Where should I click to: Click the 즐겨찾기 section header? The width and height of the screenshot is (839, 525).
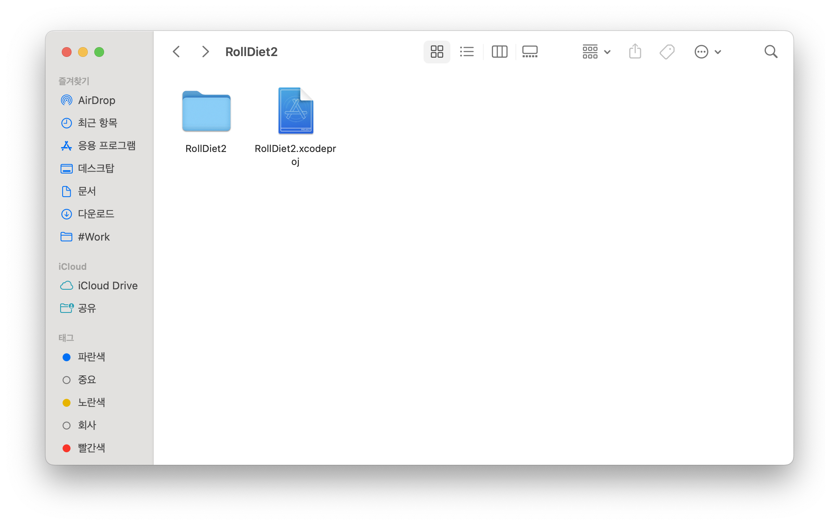74,81
